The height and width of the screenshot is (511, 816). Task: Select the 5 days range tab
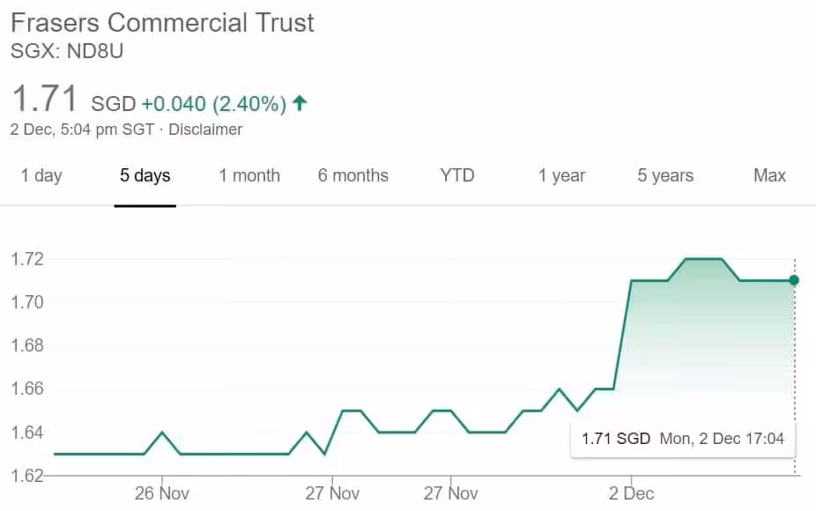click(x=145, y=175)
